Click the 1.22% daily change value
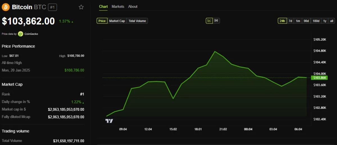 pos(78,102)
